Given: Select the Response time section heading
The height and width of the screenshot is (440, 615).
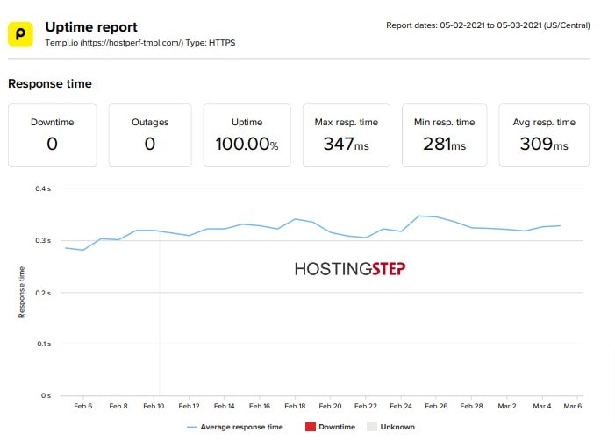Looking at the screenshot, I should pos(50,83).
